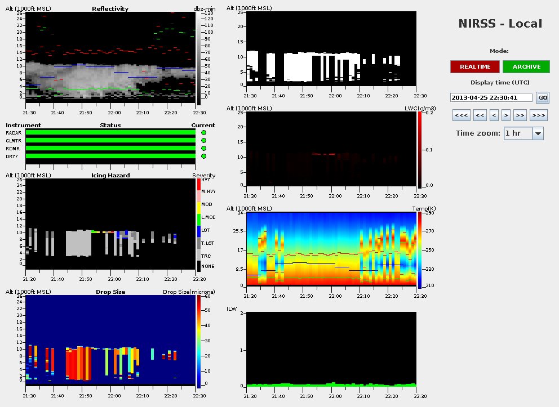
Task: Click the Drop Size microns color bar
Action: [199, 342]
